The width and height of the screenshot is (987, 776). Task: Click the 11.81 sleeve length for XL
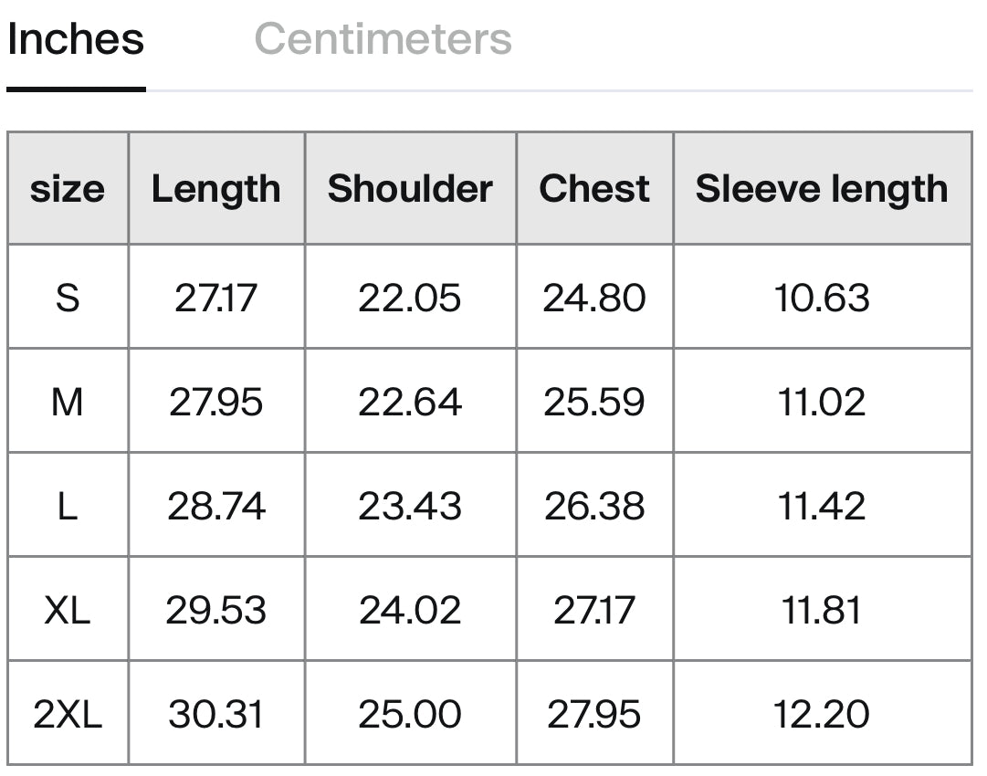[x=822, y=610]
